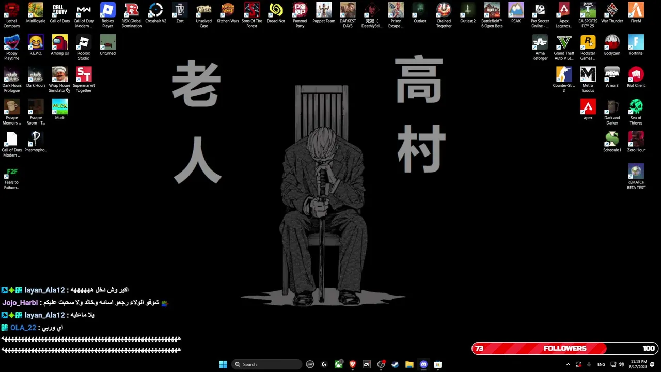Screen dimensions: 661x372
Task: Open Wrap House Simulator shortcut
Action: [59, 80]
